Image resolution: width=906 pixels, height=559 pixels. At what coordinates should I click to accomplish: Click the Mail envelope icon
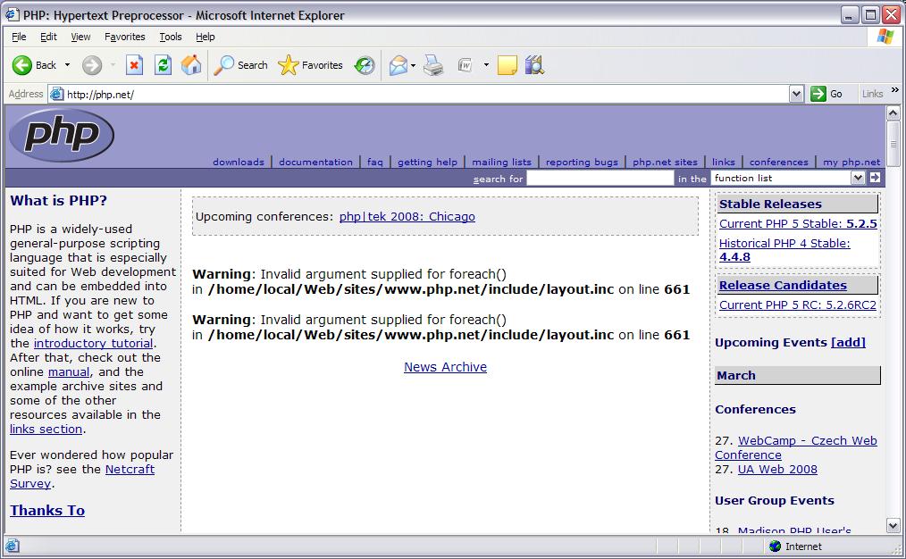398,65
